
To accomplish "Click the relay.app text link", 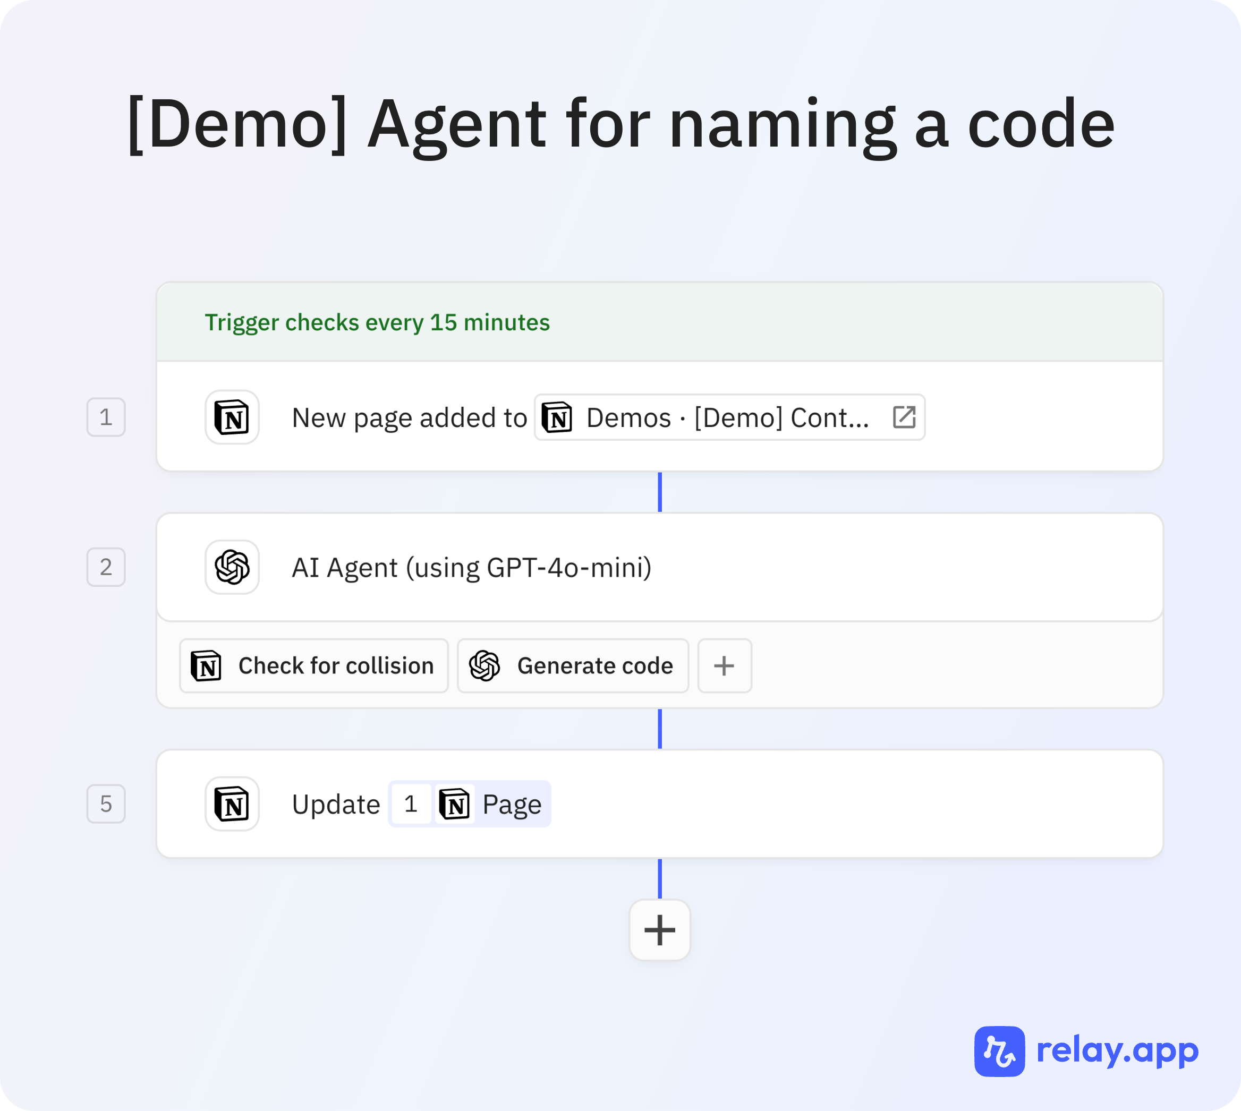I will pyautogui.click(x=1118, y=1051).
